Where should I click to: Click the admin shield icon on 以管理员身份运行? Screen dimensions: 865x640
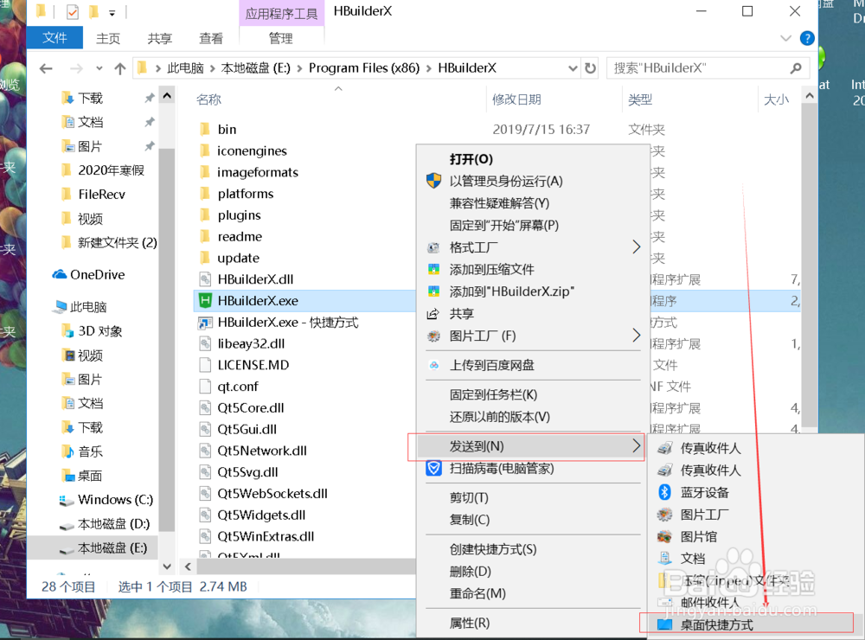coord(432,182)
